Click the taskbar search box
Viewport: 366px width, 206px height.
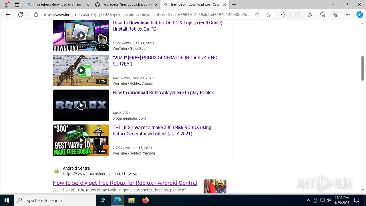55,200
